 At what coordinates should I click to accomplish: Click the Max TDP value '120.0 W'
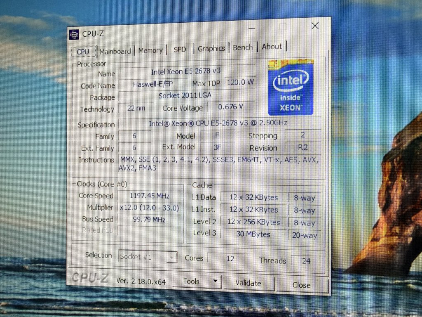[x=240, y=82]
